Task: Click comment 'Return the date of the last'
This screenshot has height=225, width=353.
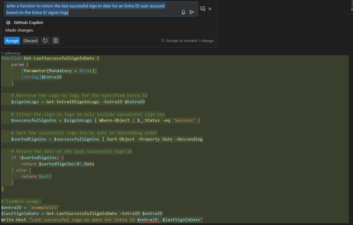Action: [72, 151]
